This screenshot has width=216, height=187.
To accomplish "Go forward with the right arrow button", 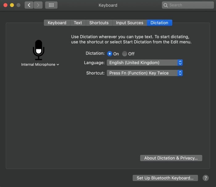I will (x=38, y=5).
